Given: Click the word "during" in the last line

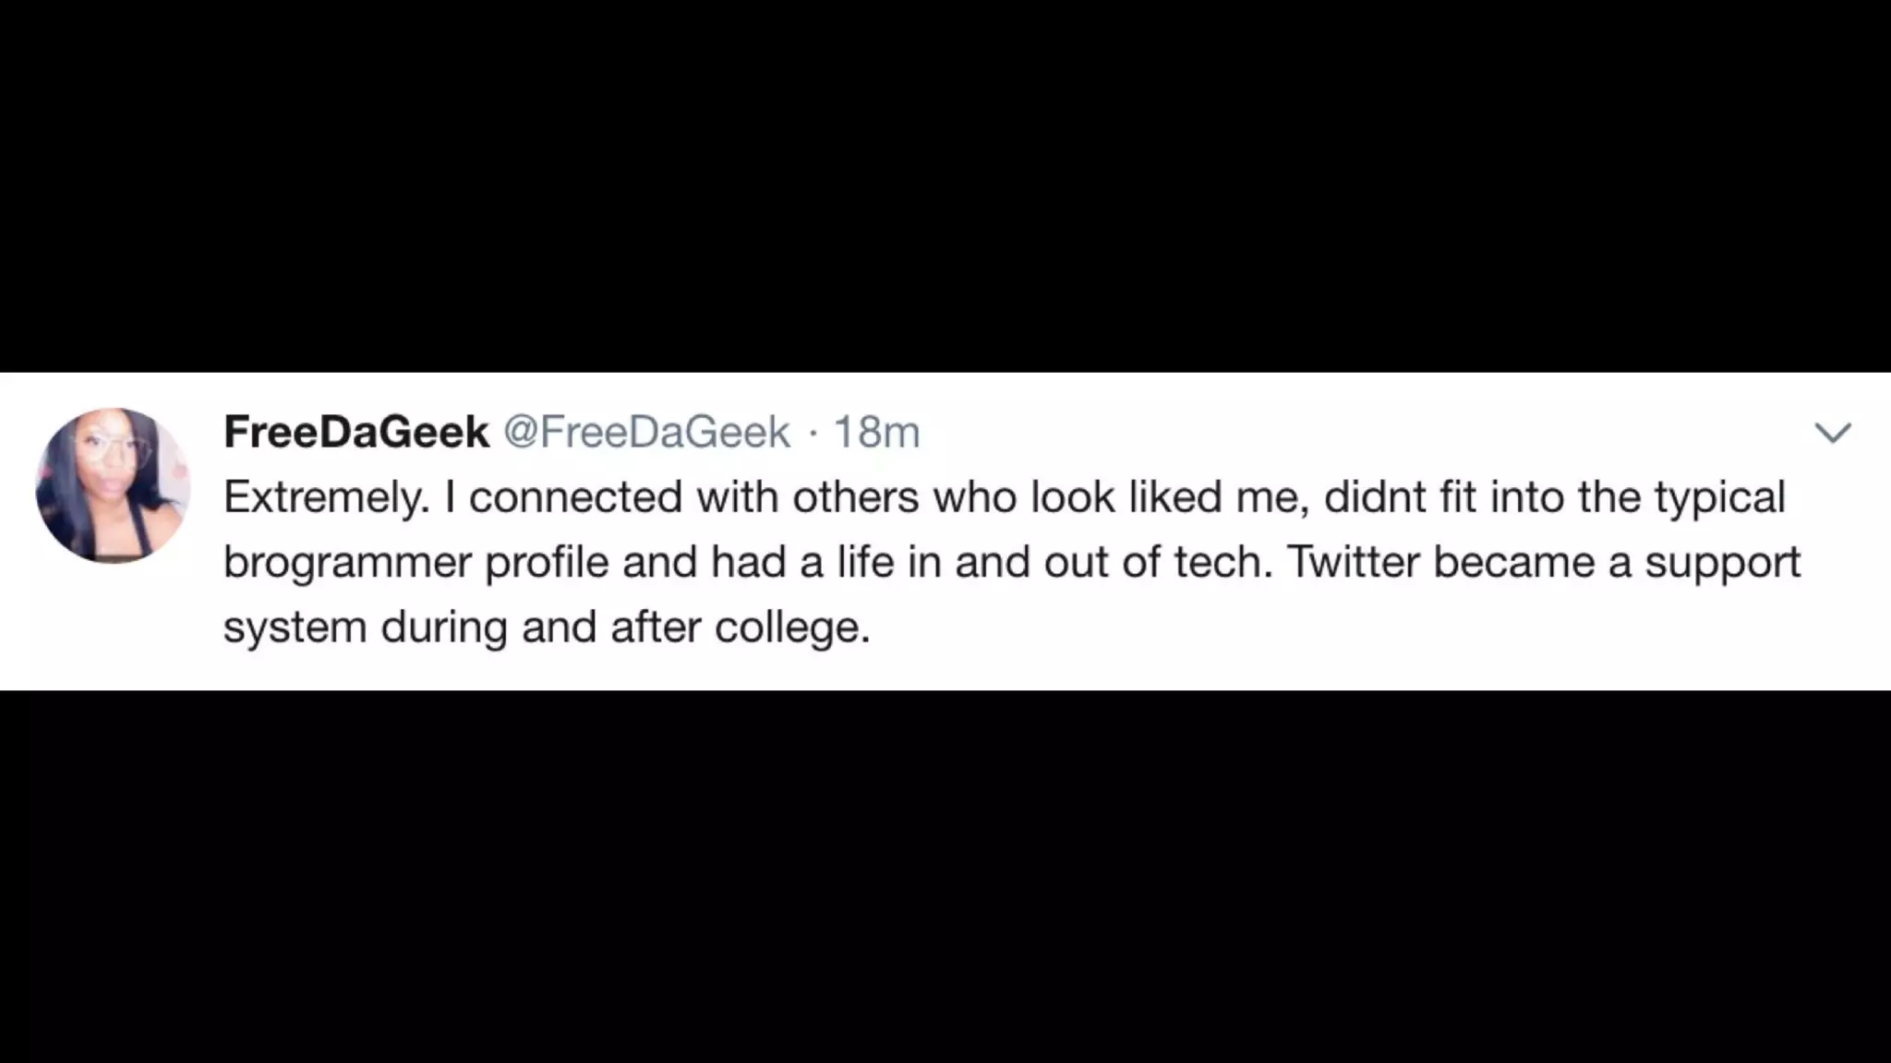Looking at the screenshot, I should click(444, 627).
